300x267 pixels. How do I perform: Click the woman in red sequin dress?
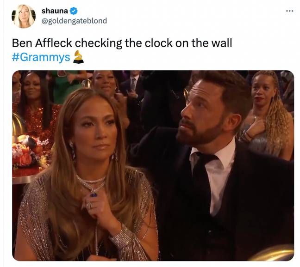[35, 107]
